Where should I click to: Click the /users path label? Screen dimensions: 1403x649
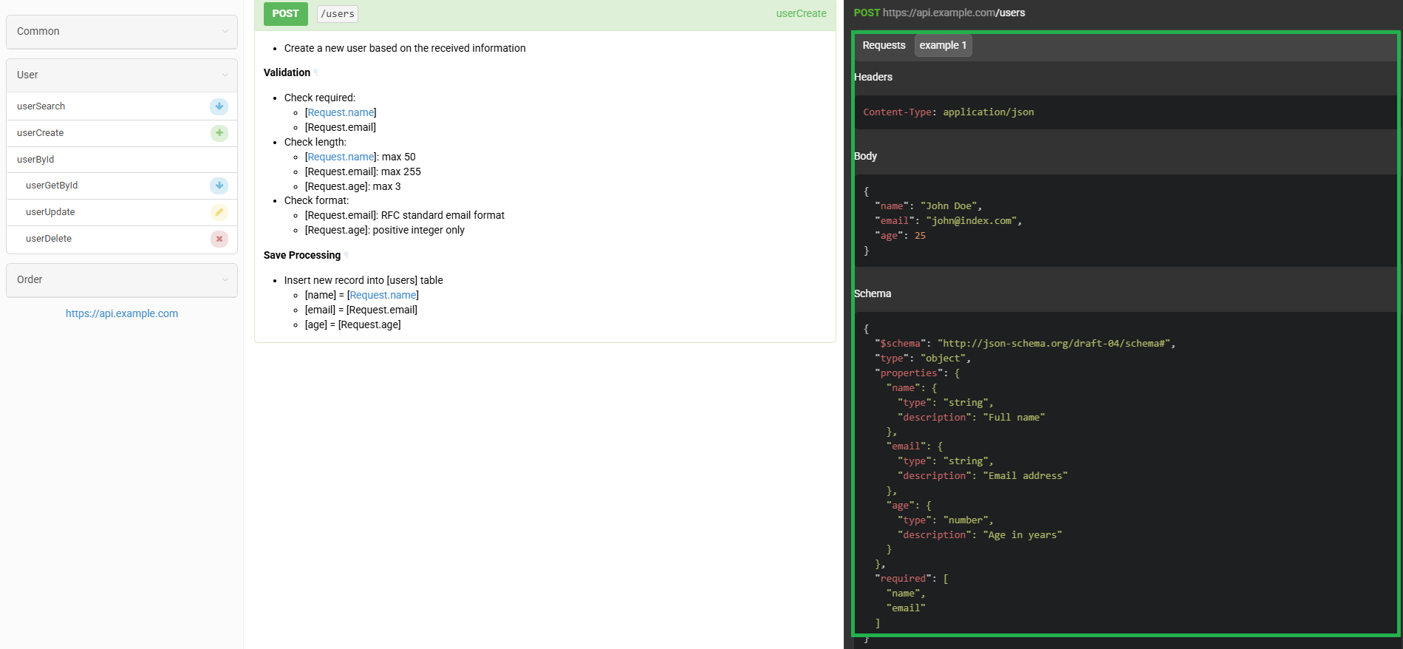pyautogui.click(x=338, y=13)
